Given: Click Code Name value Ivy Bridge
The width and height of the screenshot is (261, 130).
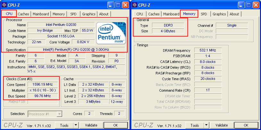Looking at the screenshot, I should [x=45, y=30].
